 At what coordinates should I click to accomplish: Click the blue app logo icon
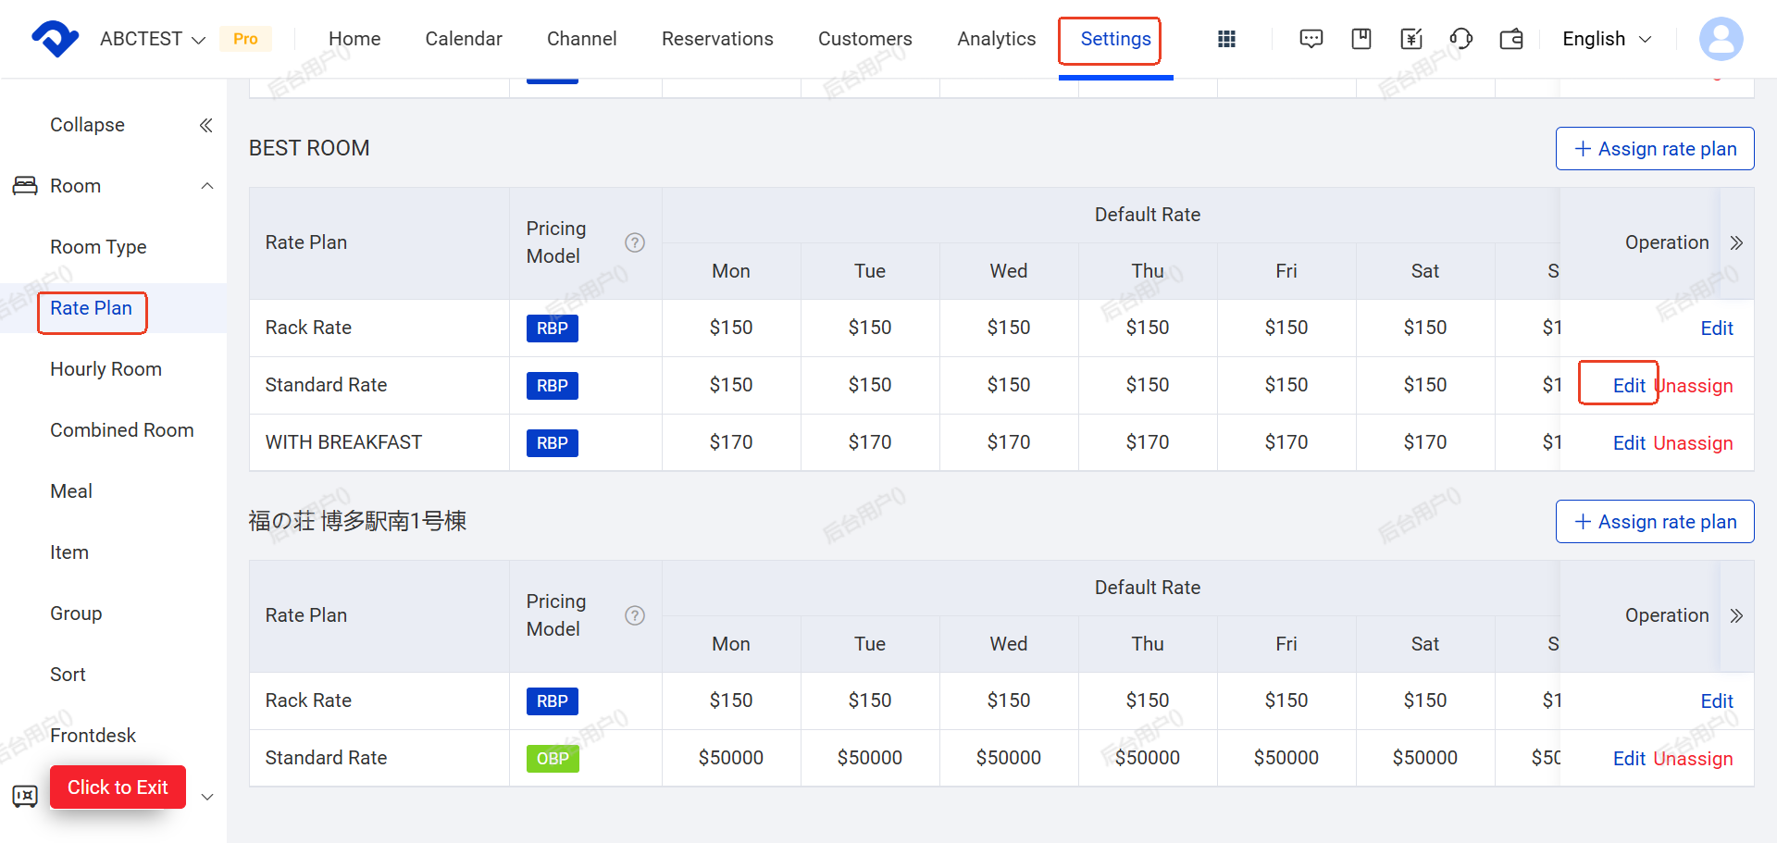(x=56, y=39)
